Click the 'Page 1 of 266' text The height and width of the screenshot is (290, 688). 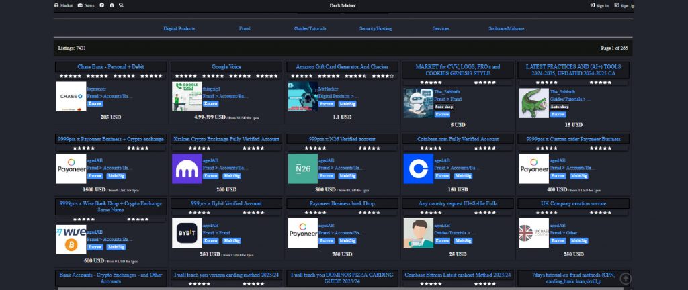614,48
